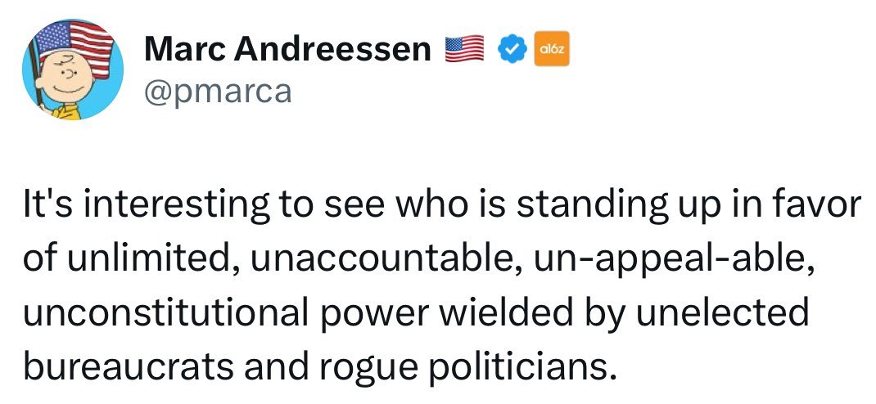Open the orange a16z affiliation badge
This screenshot has height=404, width=876.
pyautogui.click(x=552, y=48)
